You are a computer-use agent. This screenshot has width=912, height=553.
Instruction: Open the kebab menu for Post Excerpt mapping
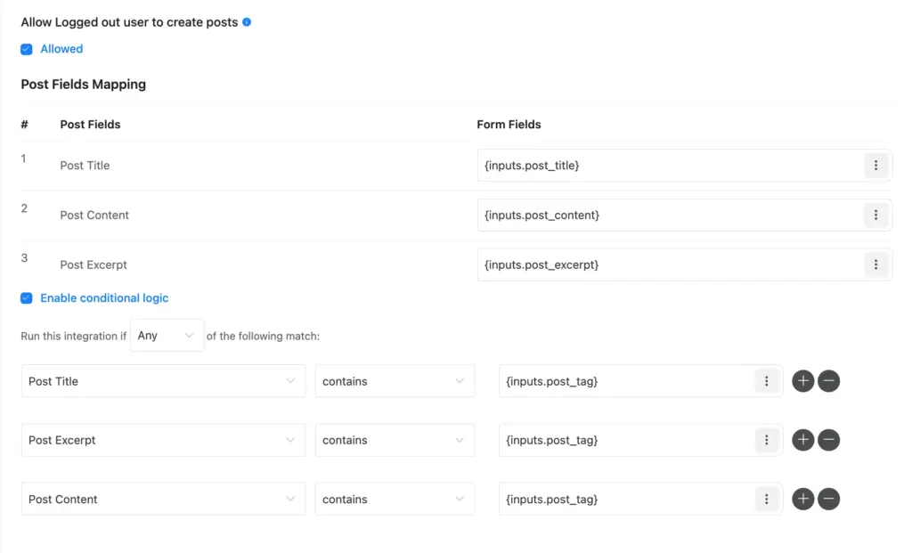[875, 264]
